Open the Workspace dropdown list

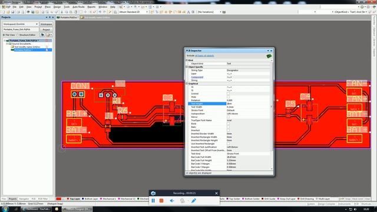[x=37, y=24]
